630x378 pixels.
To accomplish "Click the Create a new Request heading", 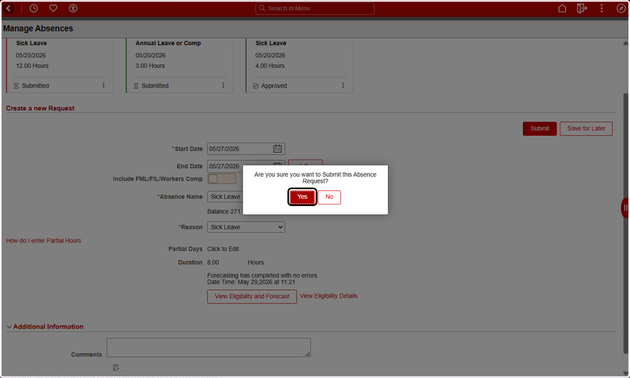I will [x=40, y=109].
